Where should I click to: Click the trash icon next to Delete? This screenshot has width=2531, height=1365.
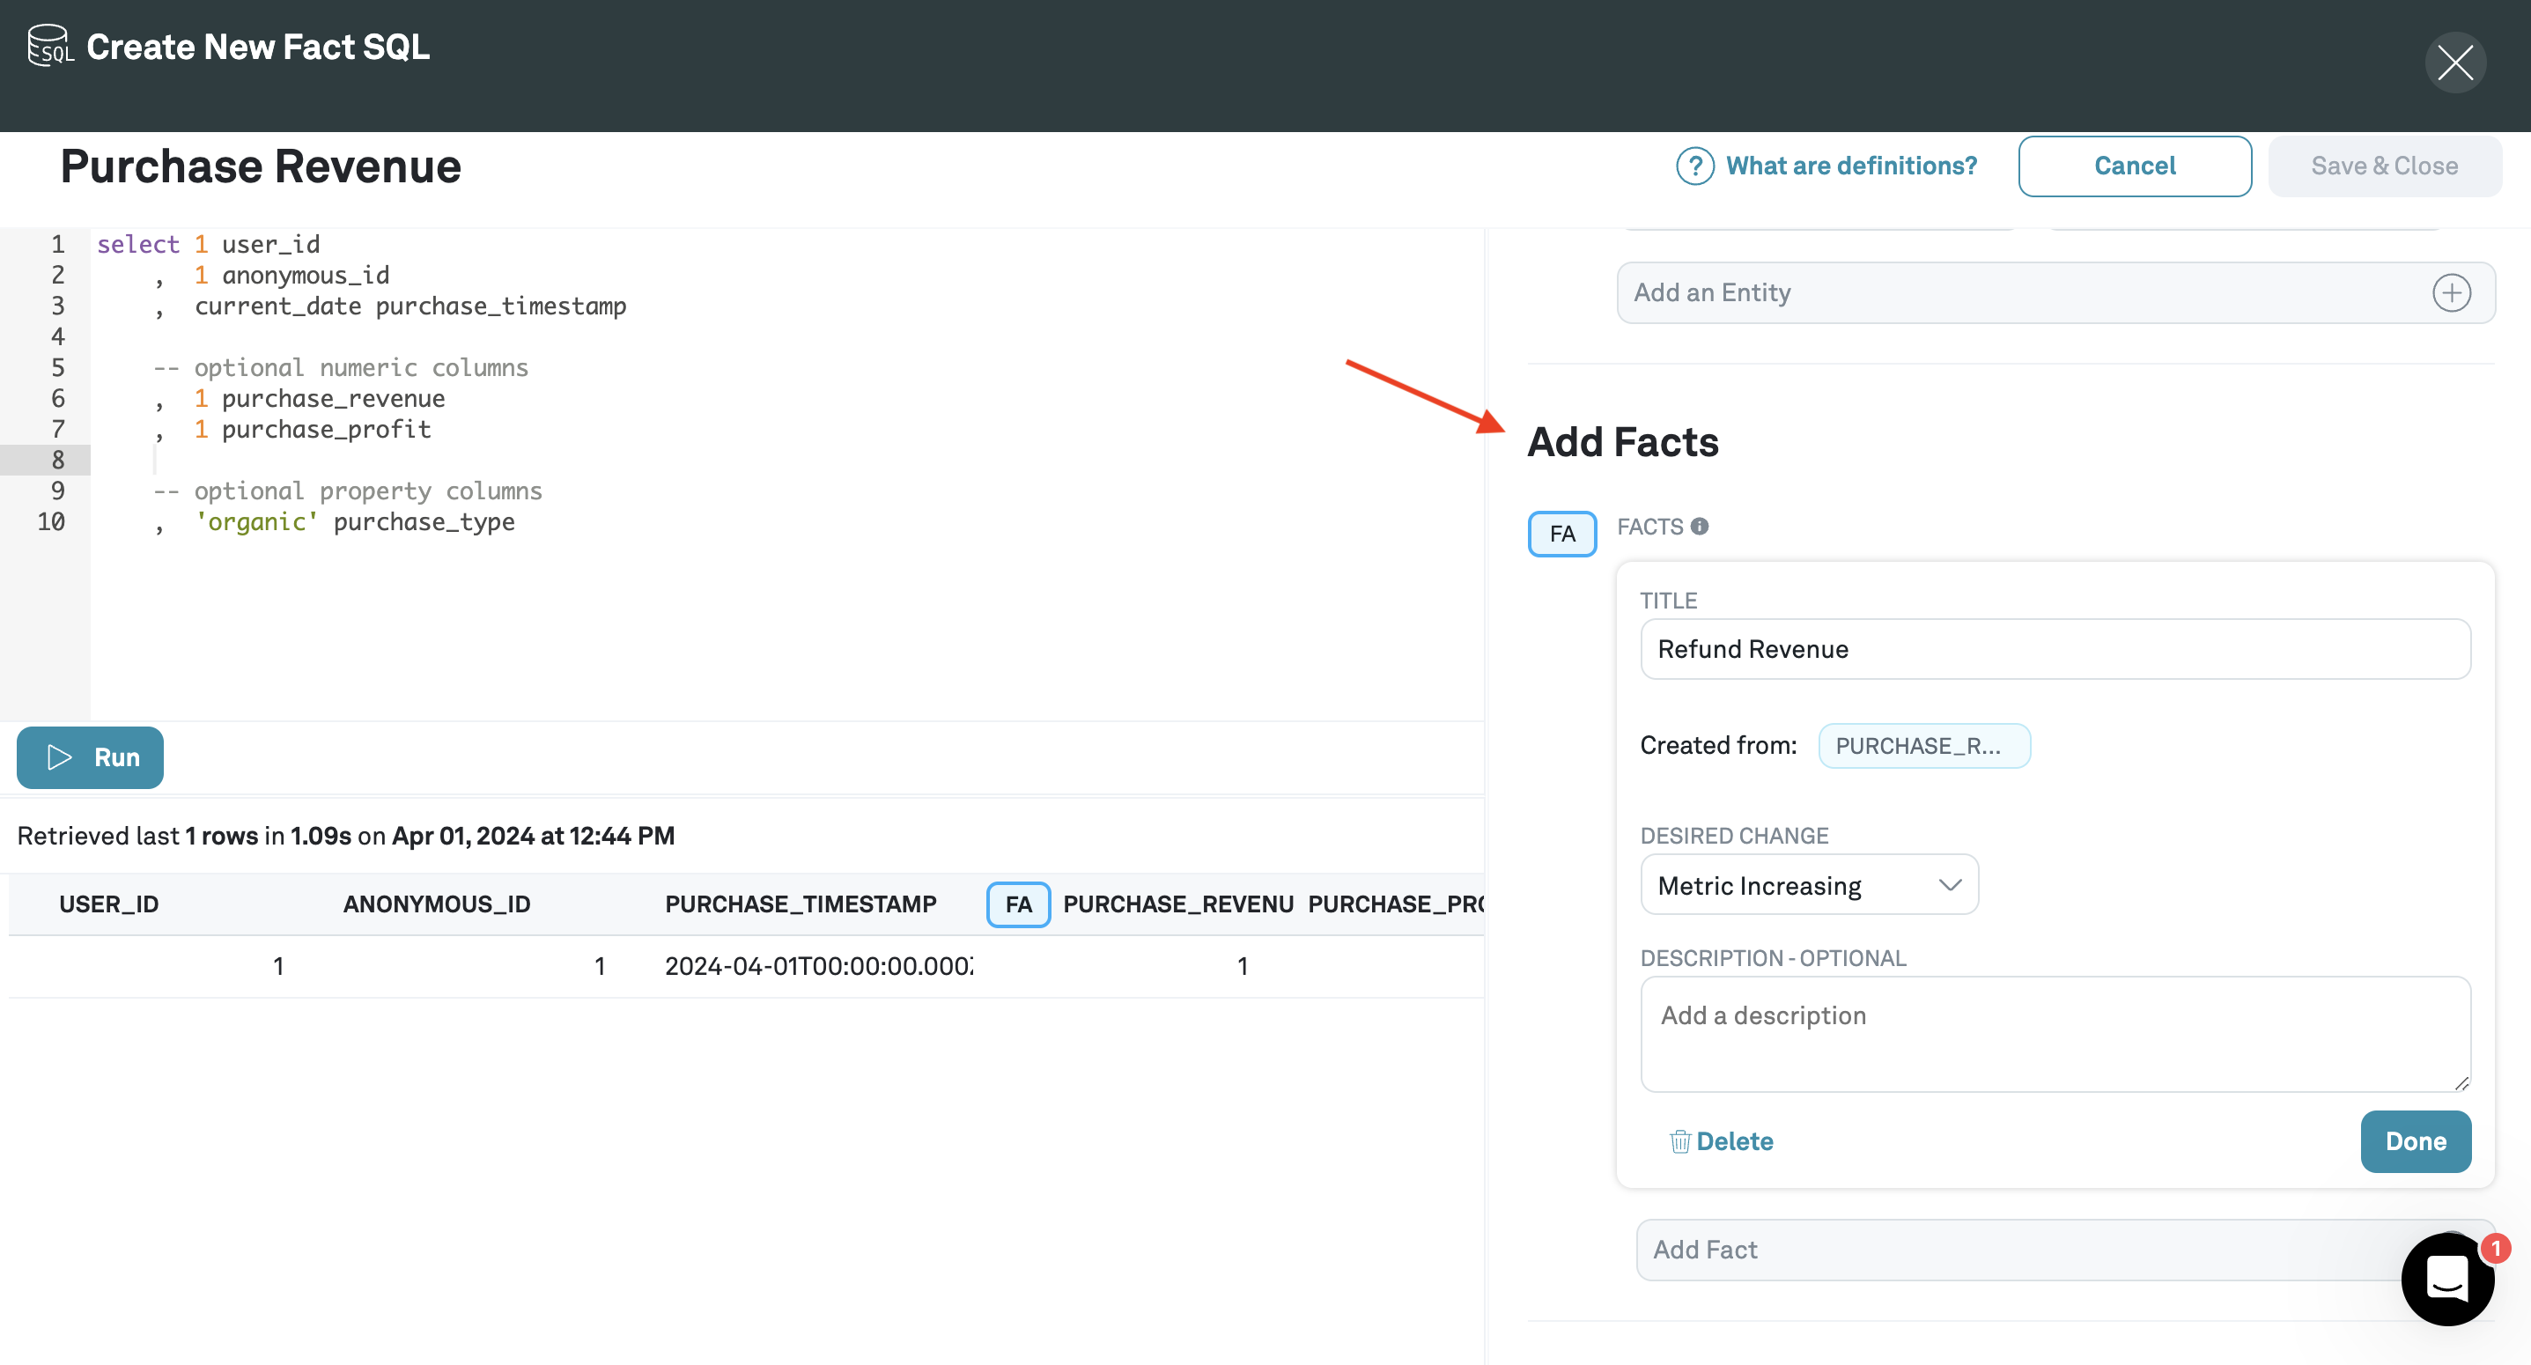1679,1141
